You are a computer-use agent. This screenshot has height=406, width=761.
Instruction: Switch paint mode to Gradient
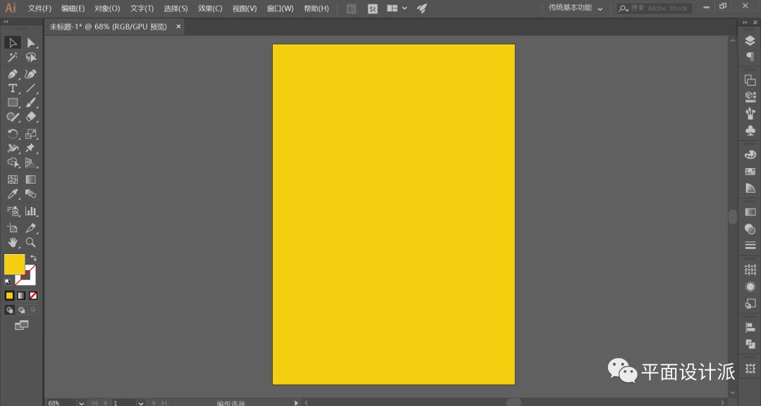click(x=21, y=296)
